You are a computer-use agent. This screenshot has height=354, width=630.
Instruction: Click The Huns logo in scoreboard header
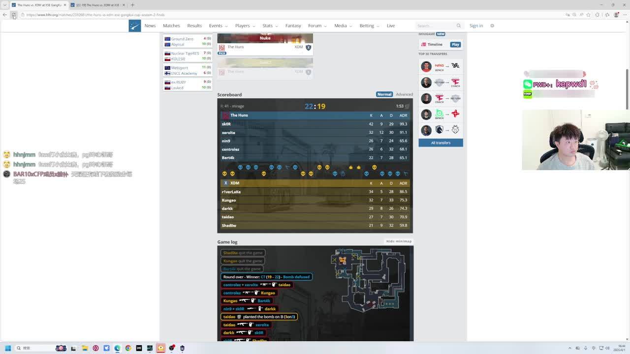point(226,116)
